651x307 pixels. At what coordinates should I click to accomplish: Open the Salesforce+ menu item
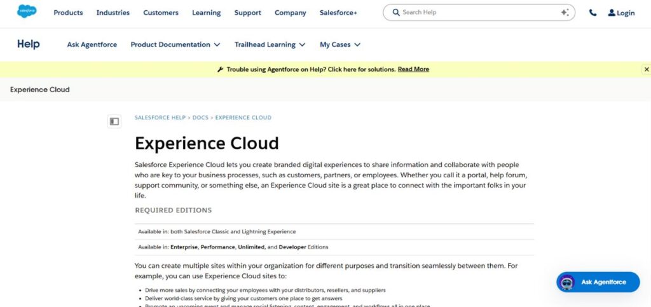338,13
